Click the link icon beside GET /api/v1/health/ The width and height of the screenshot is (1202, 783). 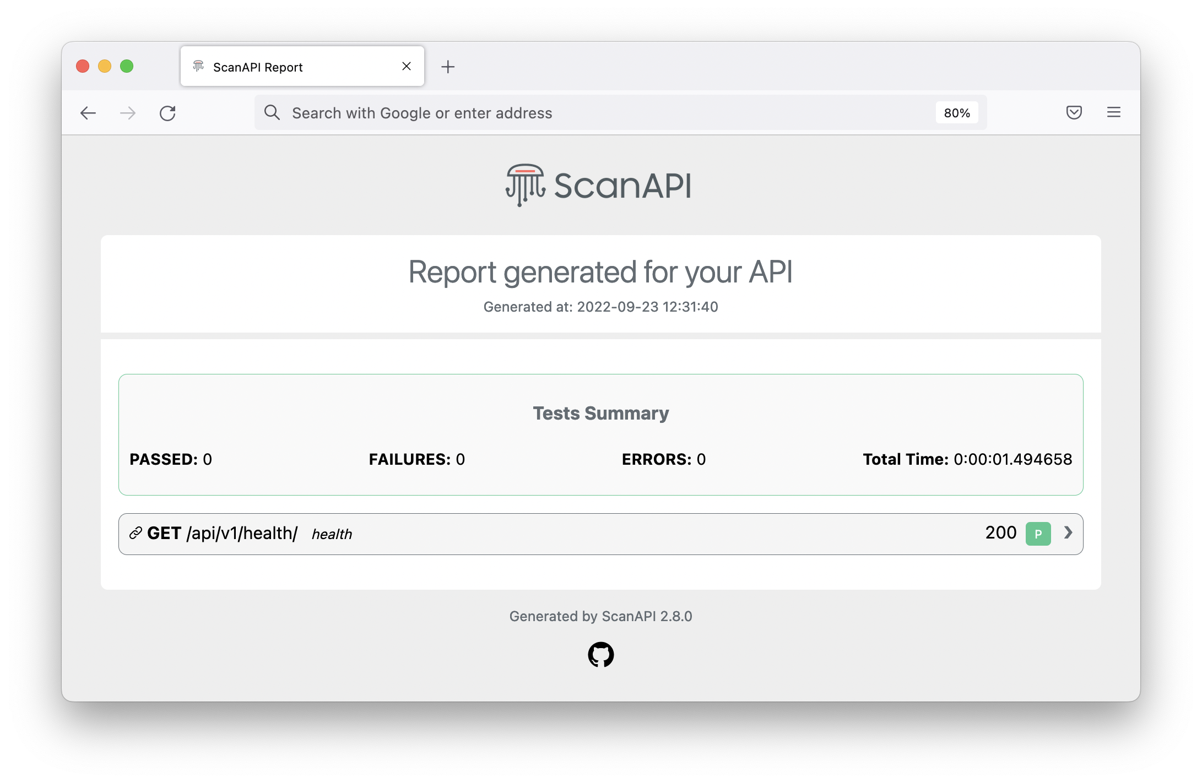(134, 533)
